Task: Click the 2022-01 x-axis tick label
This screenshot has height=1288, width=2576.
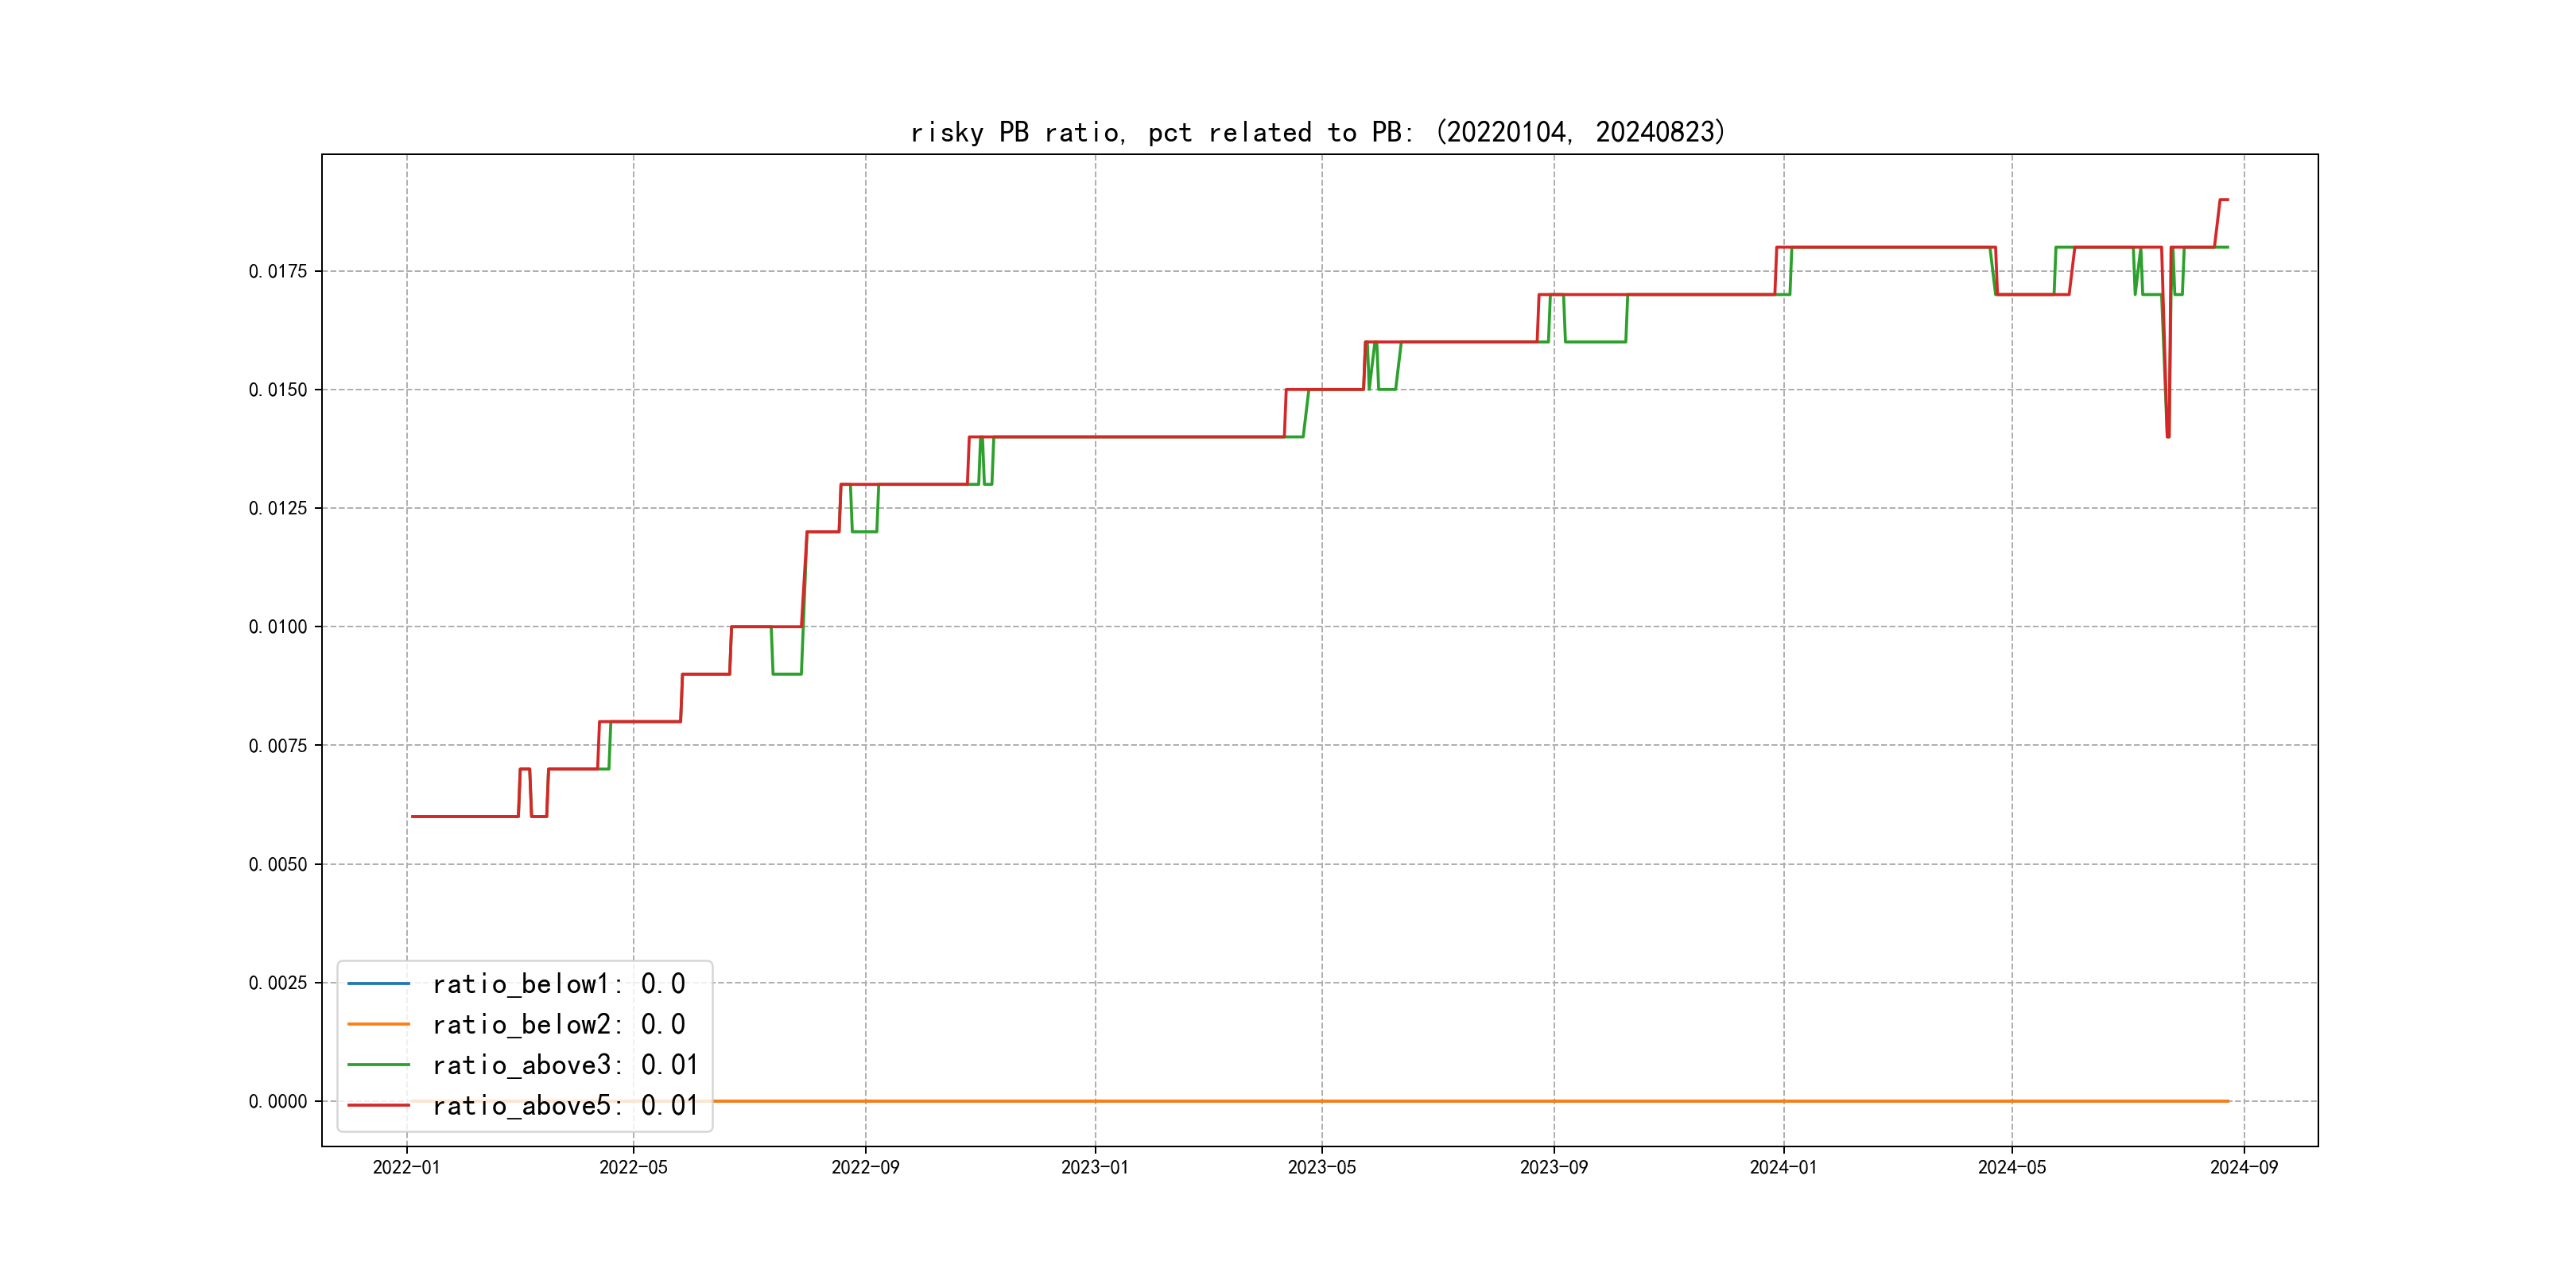Action: 406,1167
